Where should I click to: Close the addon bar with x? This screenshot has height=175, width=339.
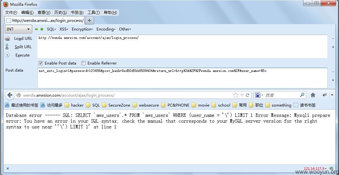(8, 169)
